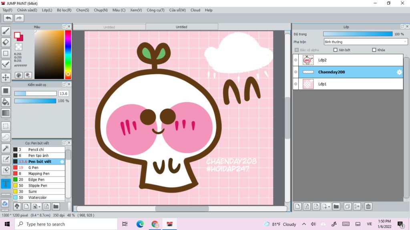Select the dotted pen tool

click(6, 64)
